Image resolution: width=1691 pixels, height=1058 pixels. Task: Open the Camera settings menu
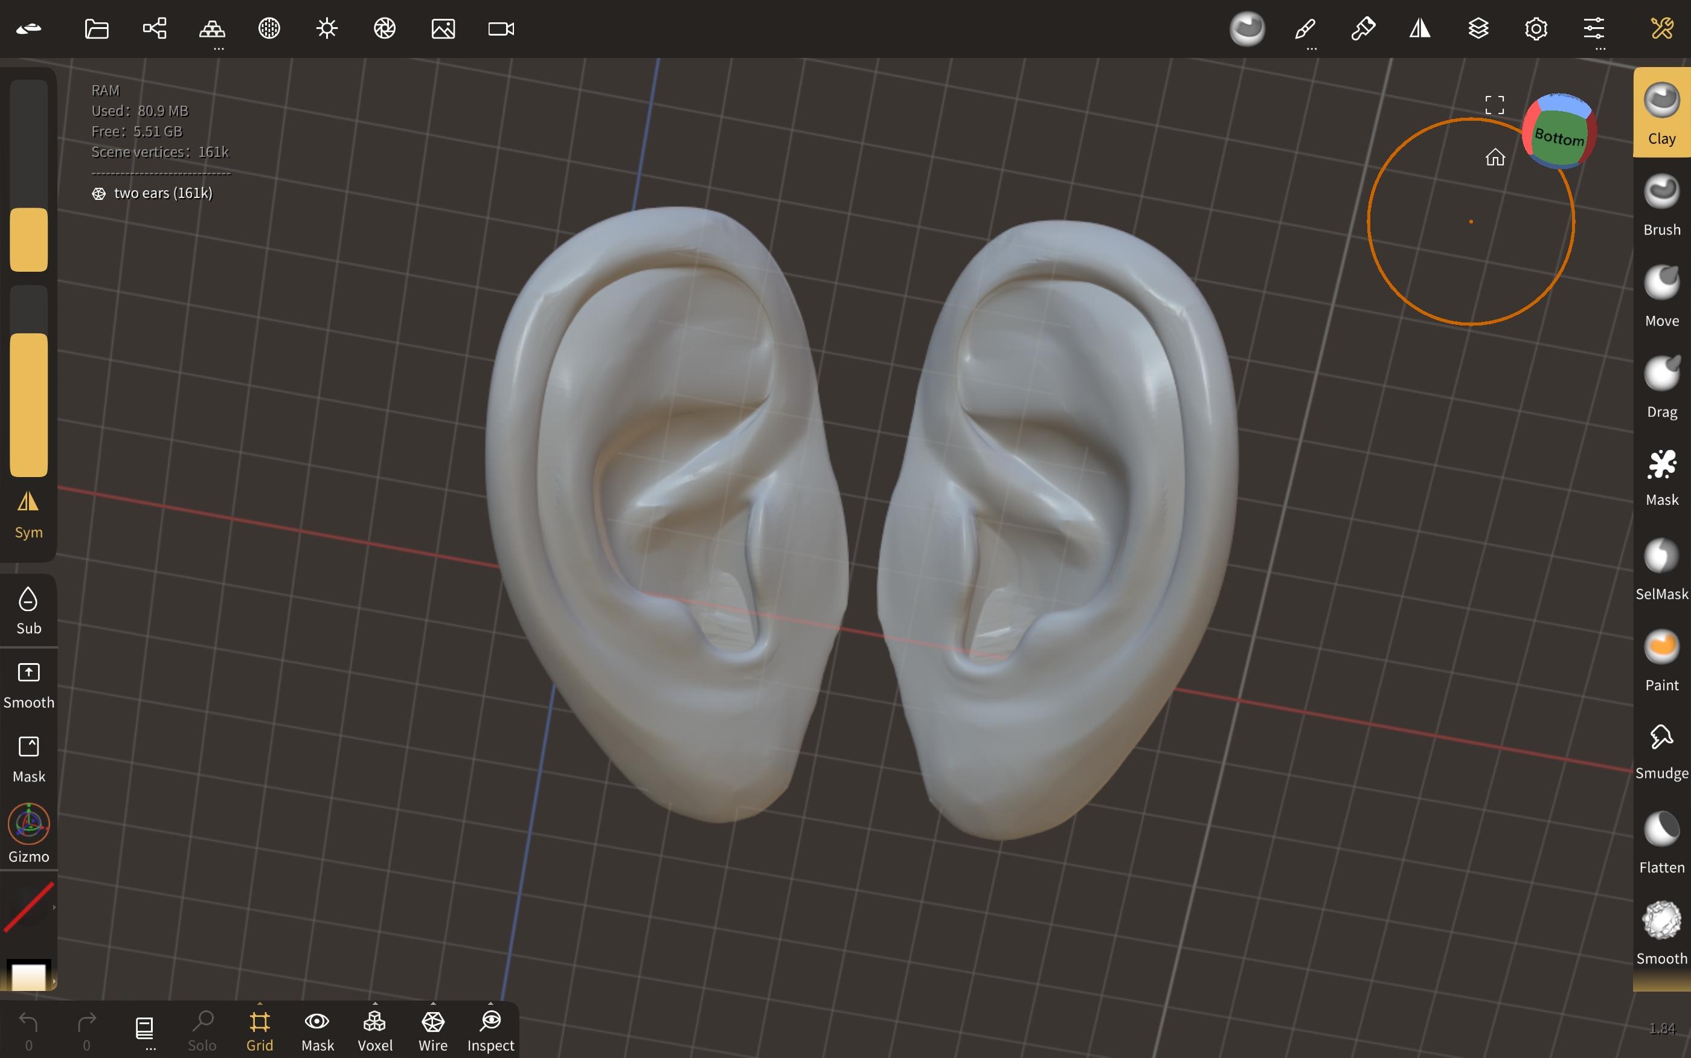pyautogui.click(x=501, y=29)
